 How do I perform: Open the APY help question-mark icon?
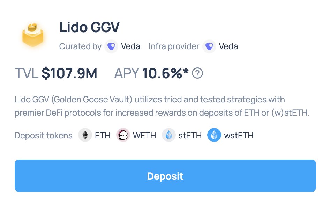[197, 73]
